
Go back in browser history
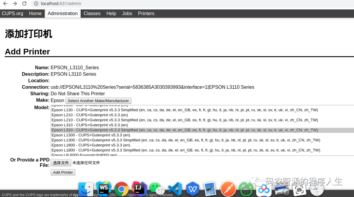click(6, 4)
